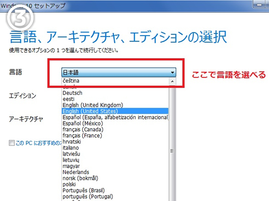
Task: Open the 言語 language dropdown showing 日本語
Action: pos(119,72)
